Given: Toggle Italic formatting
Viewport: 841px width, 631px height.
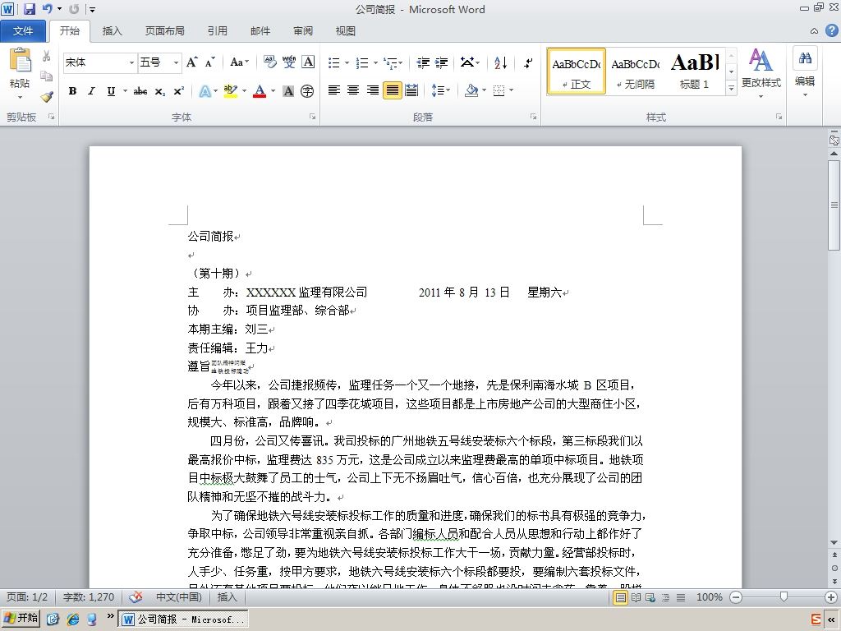Looking at the screenshot, I should pos(92,91).
